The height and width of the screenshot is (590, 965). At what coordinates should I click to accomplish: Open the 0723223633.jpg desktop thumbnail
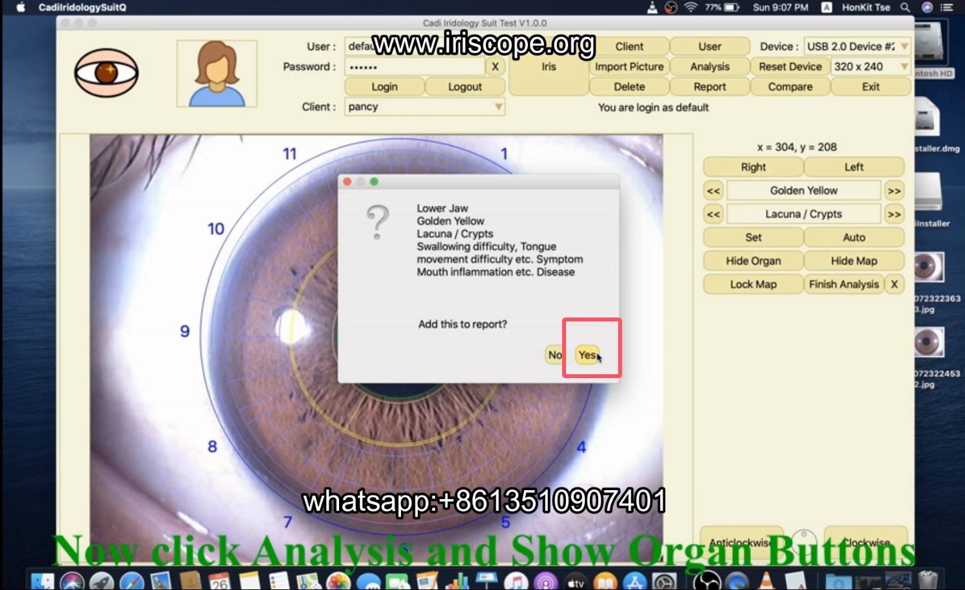click(929, 267)
